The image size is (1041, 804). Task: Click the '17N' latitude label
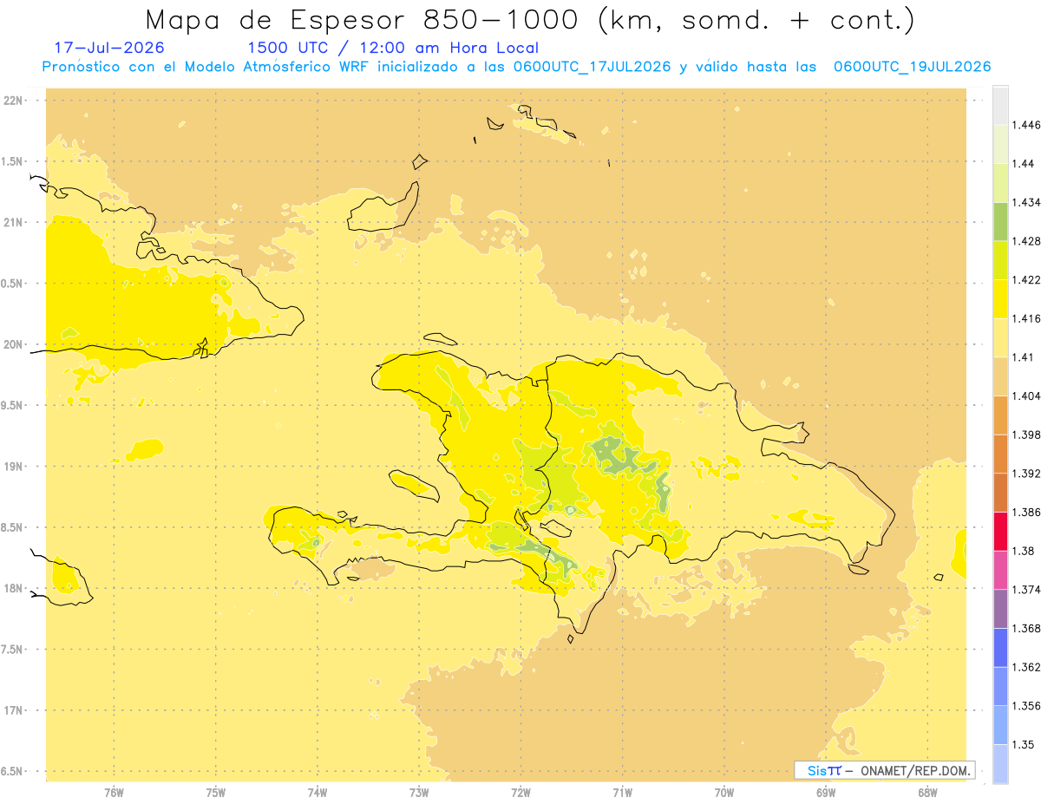(x=14, y=710)
